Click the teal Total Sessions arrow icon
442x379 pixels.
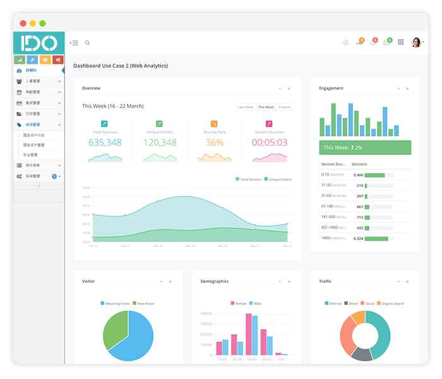(104, 124)
